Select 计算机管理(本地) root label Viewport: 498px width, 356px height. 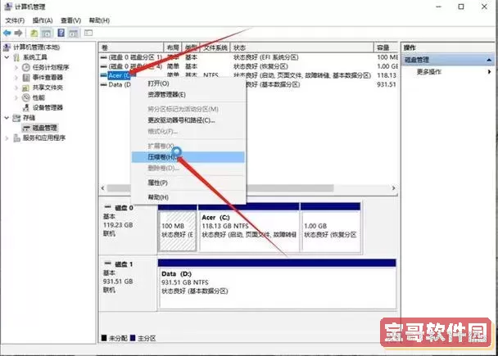(36, 47)
